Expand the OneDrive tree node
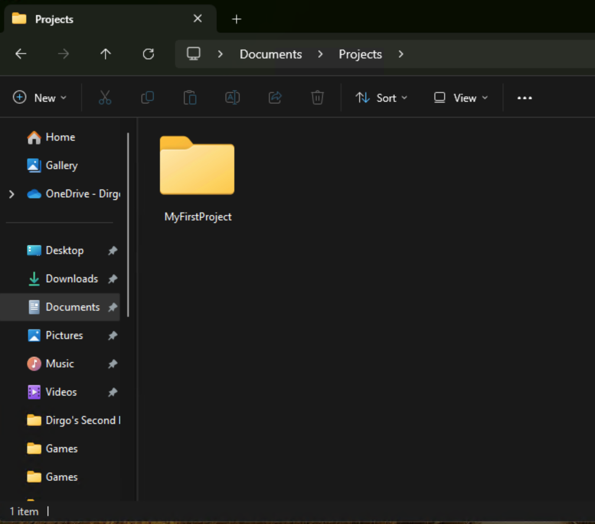Image resolution: width=595 pixels, height=524 pixels. click(11, 194)
